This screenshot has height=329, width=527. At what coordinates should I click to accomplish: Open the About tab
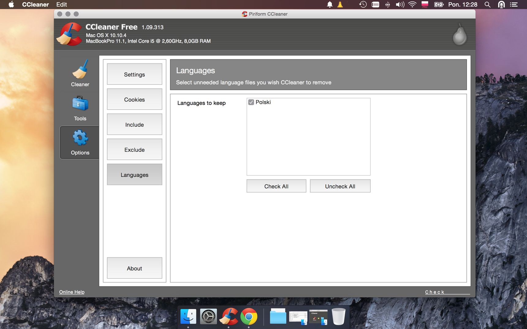point(135,268)
